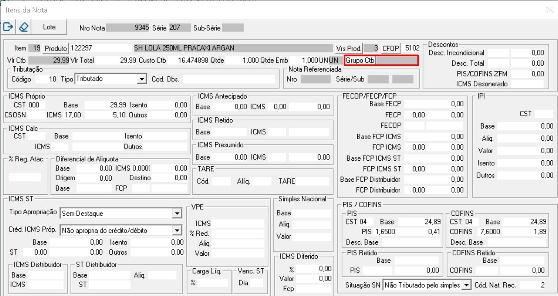The height and width of the screenshot is (296, 558).
Task: Select the Desc. Total value field
Action: 527,63
